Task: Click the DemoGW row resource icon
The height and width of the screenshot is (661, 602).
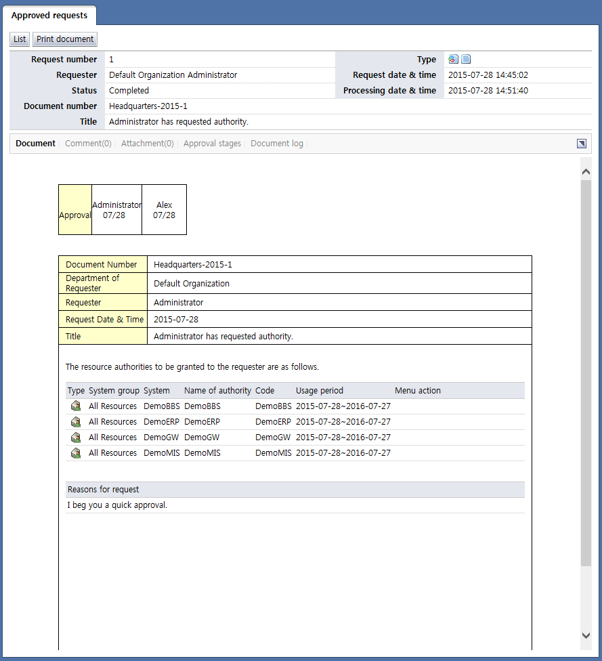Action: pos(76,438)
